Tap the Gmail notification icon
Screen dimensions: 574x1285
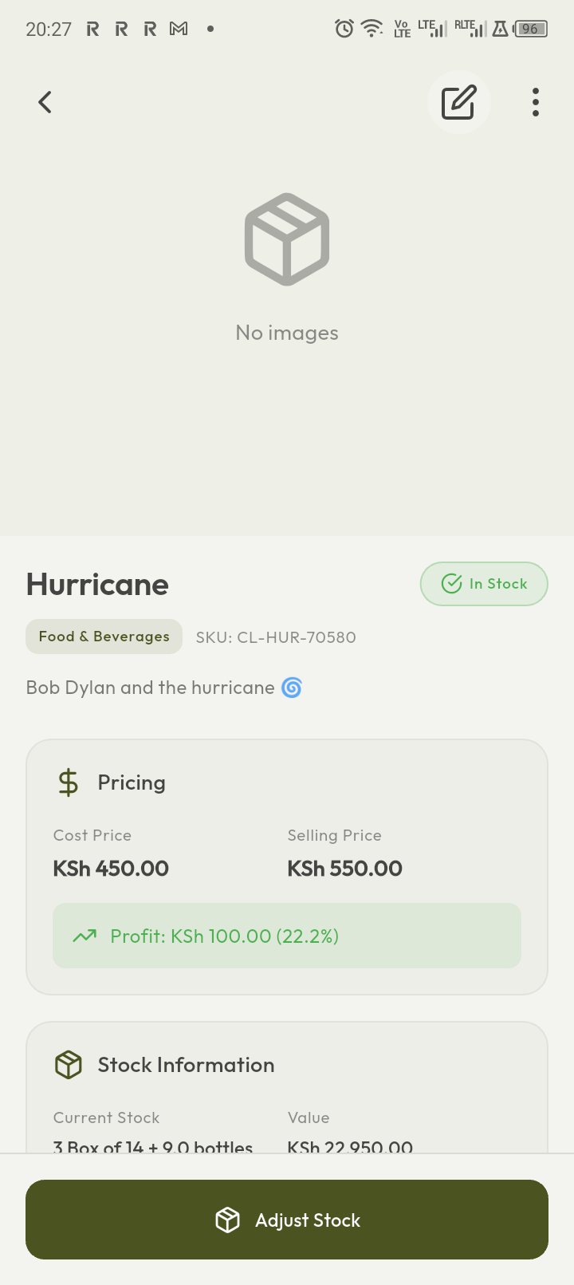click(179, 29)
